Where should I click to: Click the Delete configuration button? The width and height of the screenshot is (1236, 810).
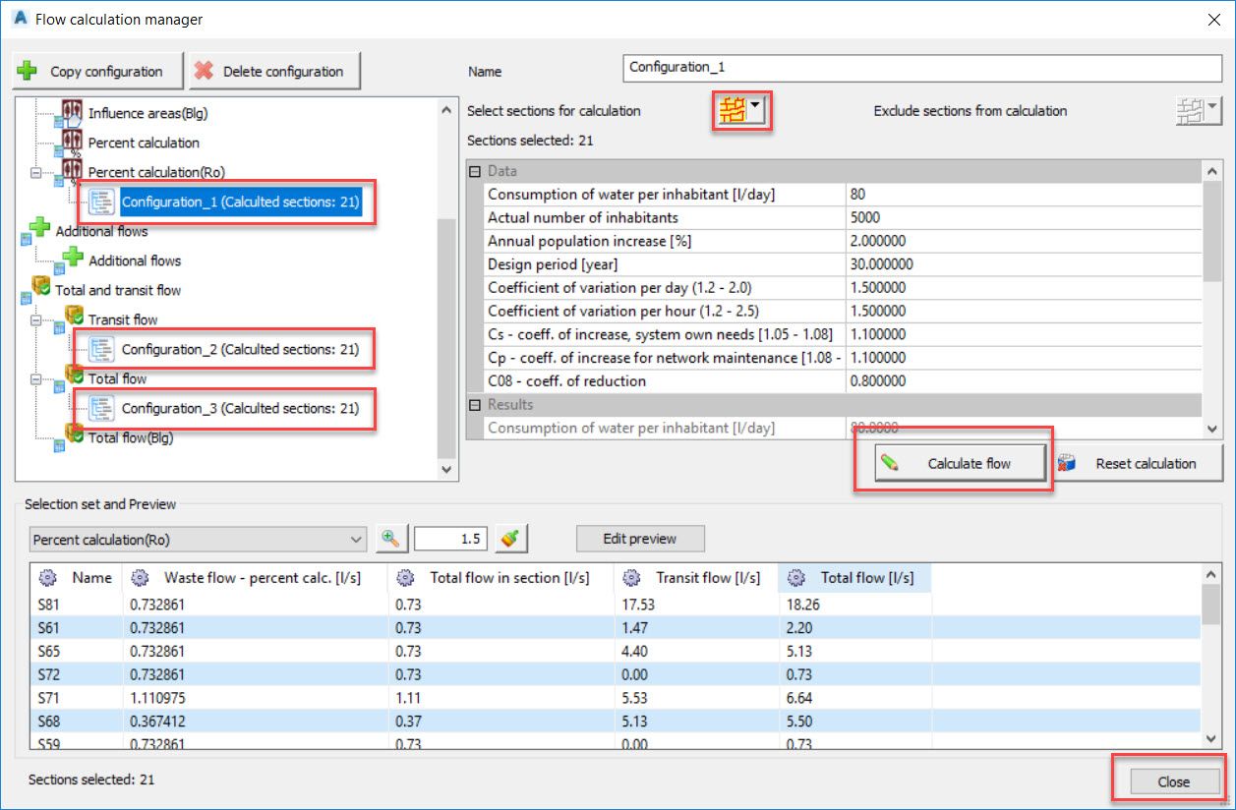275,71
